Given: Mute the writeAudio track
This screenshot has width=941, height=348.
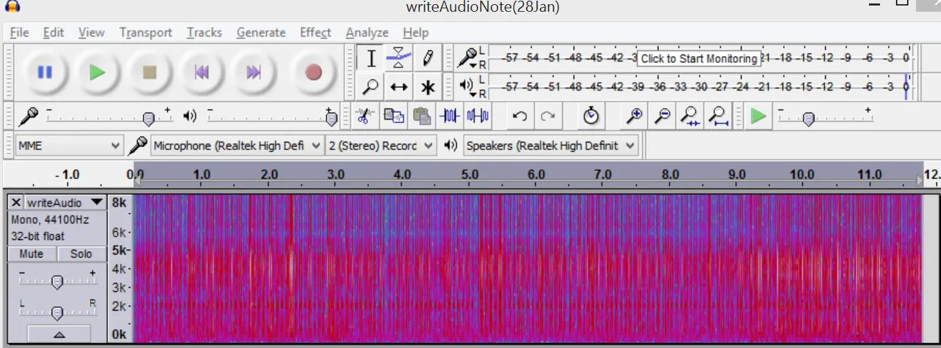Looking at the screenshot, I should tap(31, 254).
